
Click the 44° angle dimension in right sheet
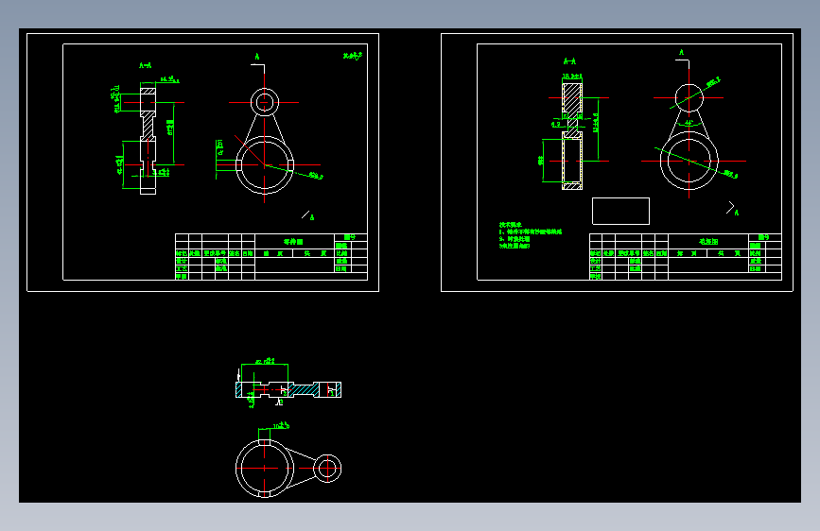point(689,124)
